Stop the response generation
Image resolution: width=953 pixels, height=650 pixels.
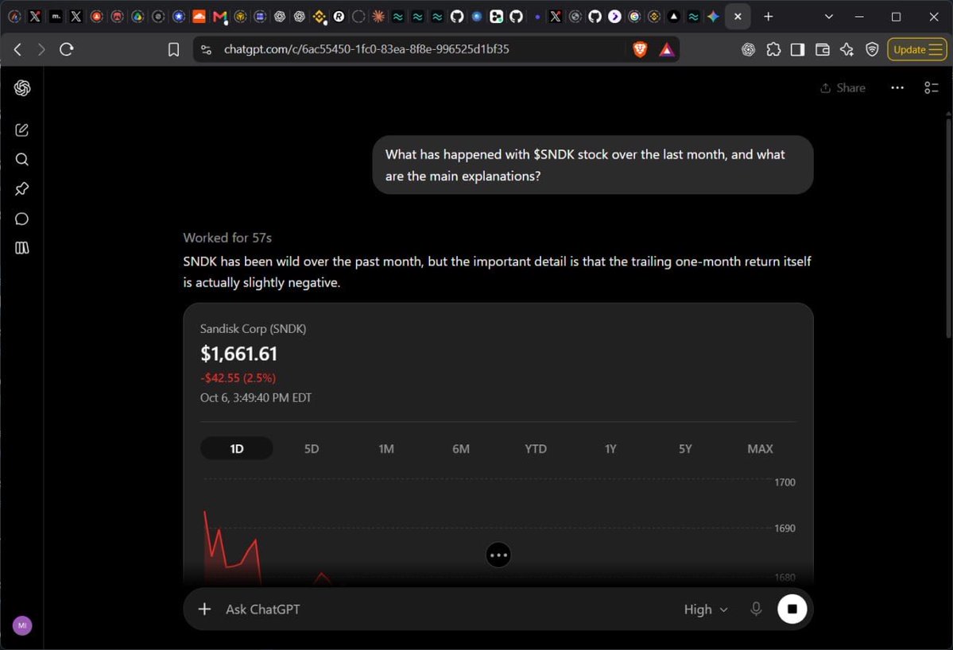pos(792,609)
